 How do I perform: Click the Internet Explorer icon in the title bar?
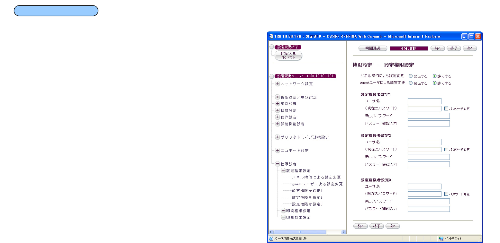[271, 36]
